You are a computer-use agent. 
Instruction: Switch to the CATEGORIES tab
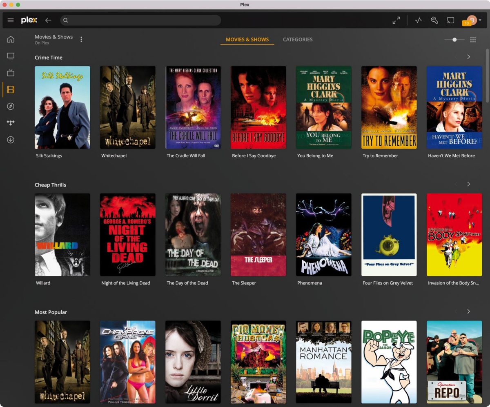pos(298,40)
